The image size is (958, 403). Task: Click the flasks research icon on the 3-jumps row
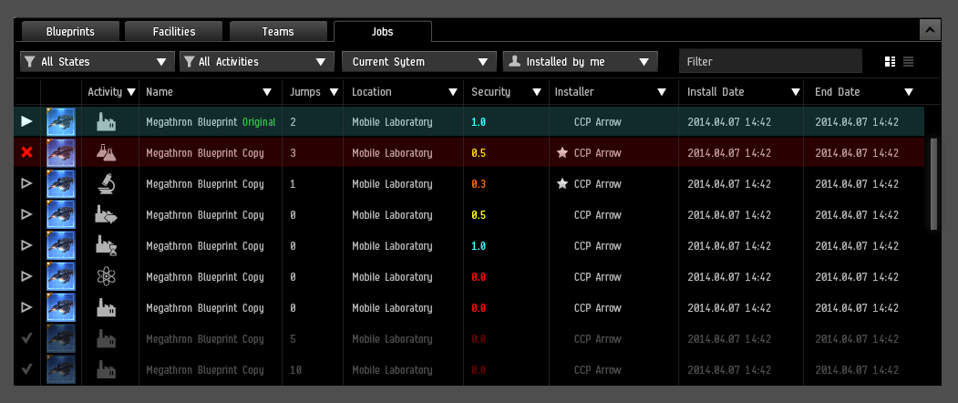pyautogui.click(x=107, y=153)
